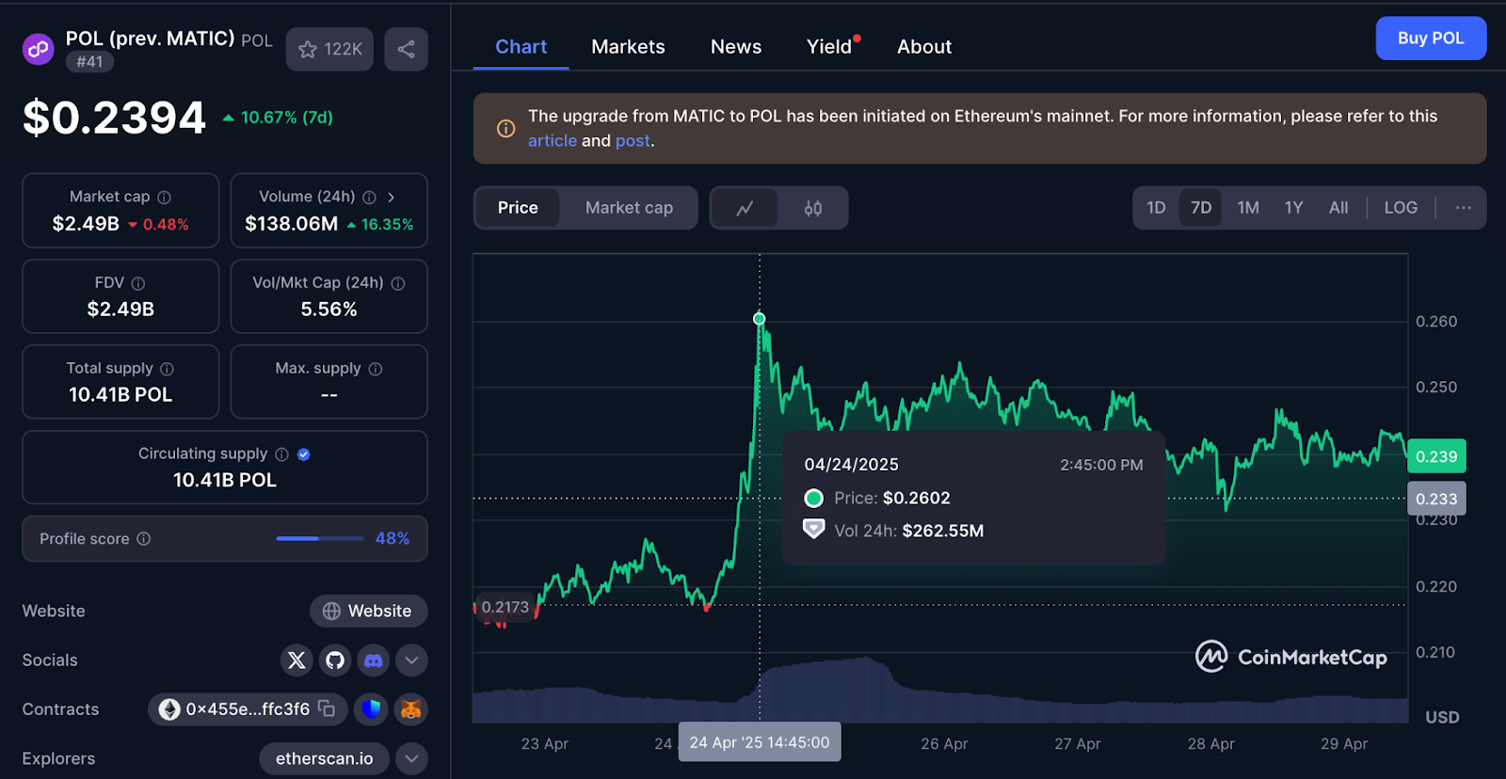Screen dimensions: 1506x779
Task: Click the share icon button
Action: coord(406,49)
